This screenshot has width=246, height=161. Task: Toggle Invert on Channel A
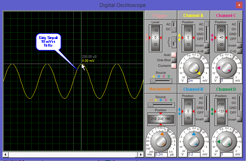click(x=207, y=46)
